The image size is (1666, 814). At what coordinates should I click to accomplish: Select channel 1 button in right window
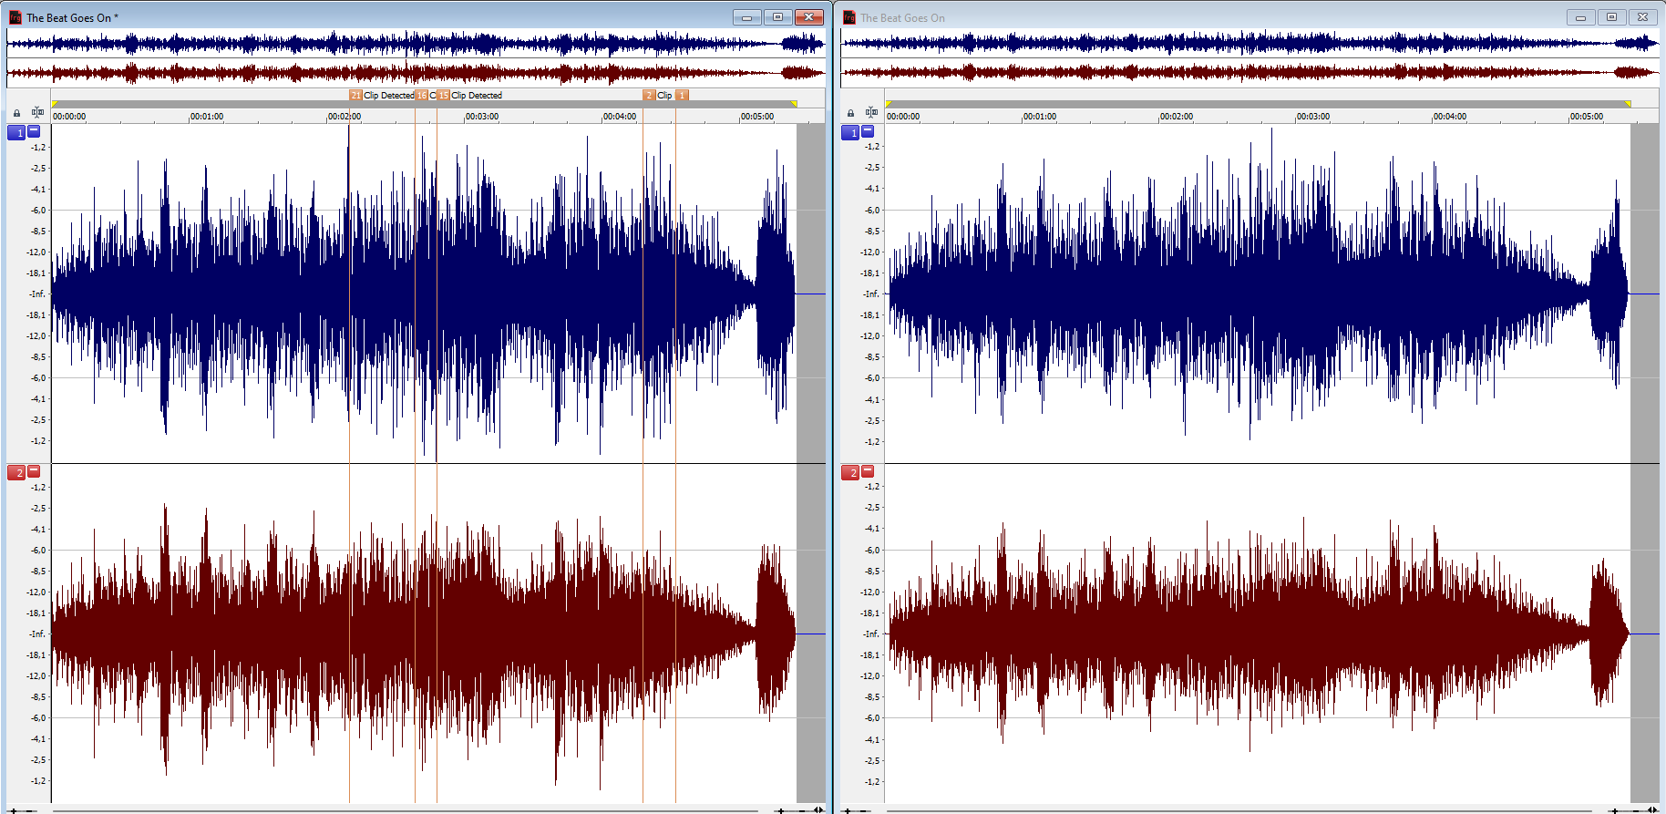point(850,133)
